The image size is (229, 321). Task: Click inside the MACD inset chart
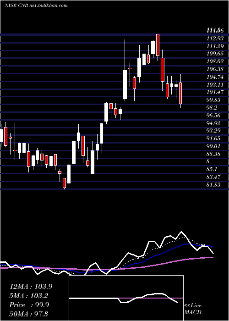(126, 298)
